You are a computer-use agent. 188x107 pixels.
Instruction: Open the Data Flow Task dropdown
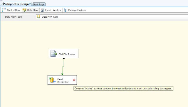[x=112, y=17]
